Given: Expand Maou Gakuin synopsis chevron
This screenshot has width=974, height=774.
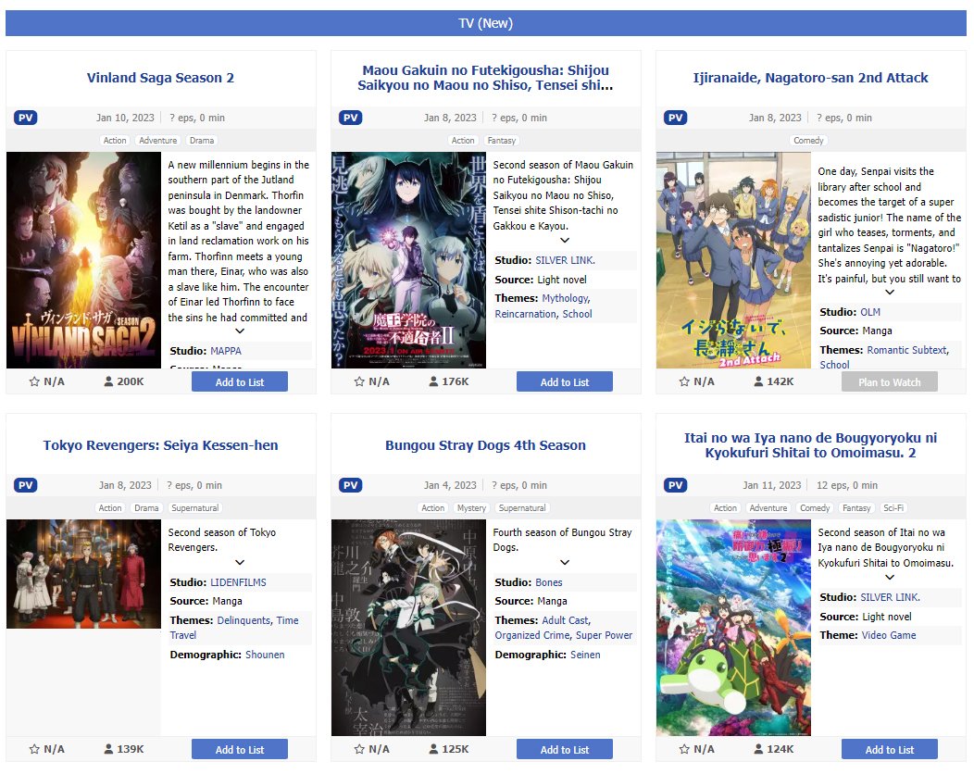Looking at the screenshot, I should [x=565, y=241].
